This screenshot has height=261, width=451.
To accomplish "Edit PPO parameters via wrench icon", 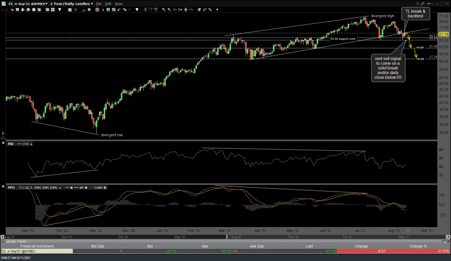I will (x=60, y=188).
